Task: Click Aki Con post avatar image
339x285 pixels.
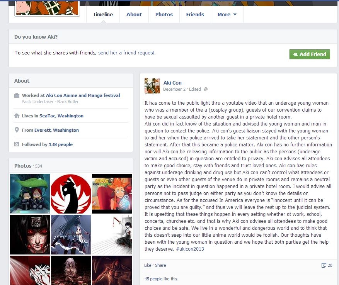Action: (x=152, y=86)
